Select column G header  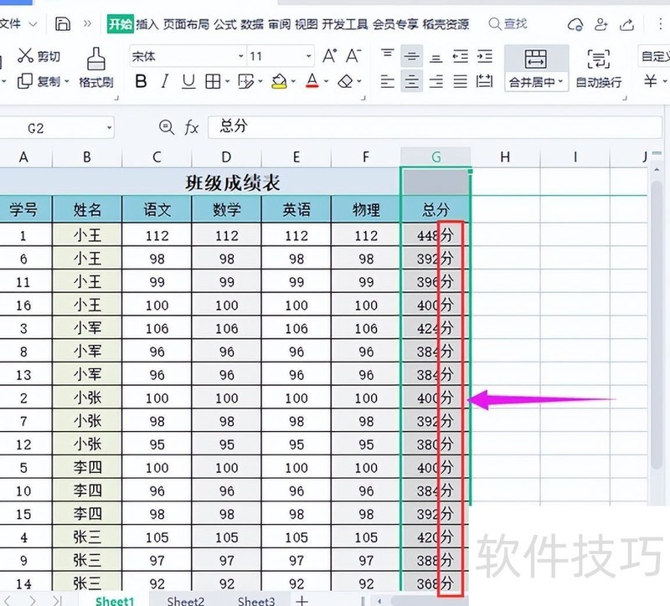point(435,157)
